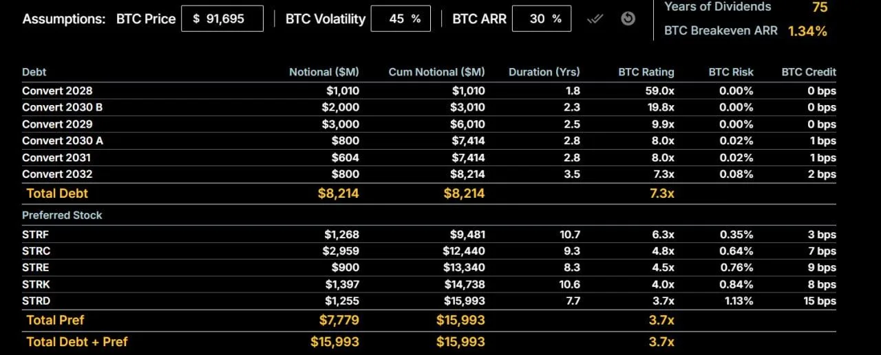This screenshot has width=881, height=355.
Task: Sort by the Duration (Yrs) column header
Action: pos(544,72)
